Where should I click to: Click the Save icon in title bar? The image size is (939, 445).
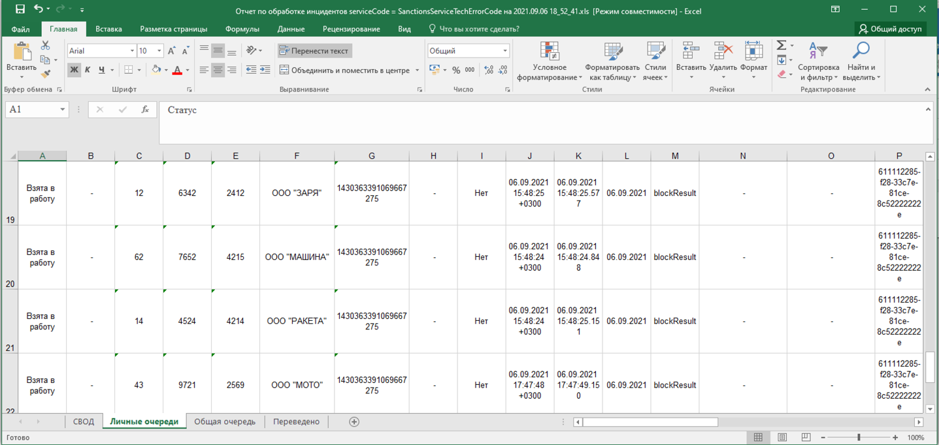20,9
